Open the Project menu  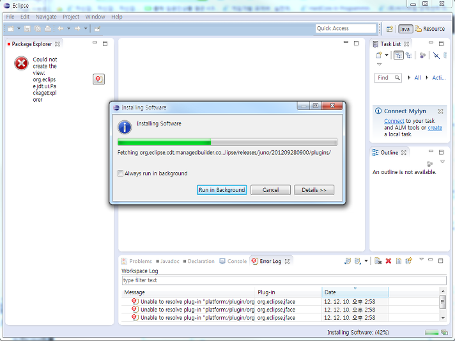coord(71,17)
